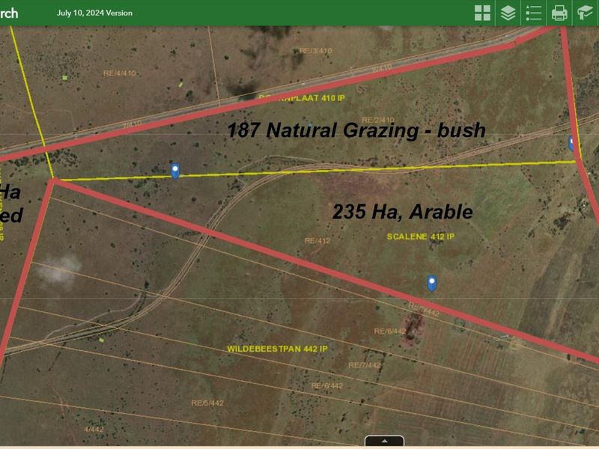The image size is (599, 449).
Task: Click '187 Natural Grazing - bush' annotation
Action: pyautogui.click(x=356, y=130)
